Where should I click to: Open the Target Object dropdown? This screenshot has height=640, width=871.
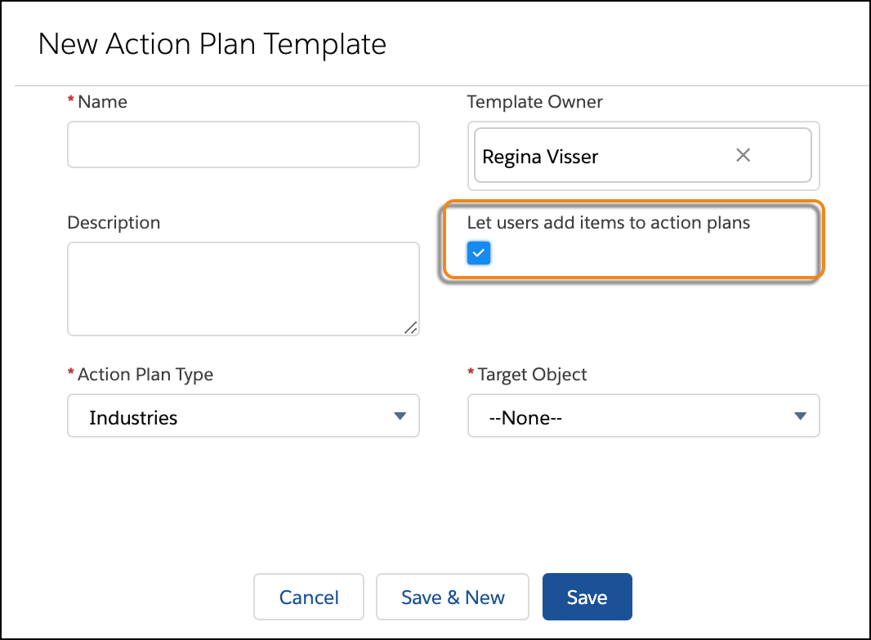[643, 416]
